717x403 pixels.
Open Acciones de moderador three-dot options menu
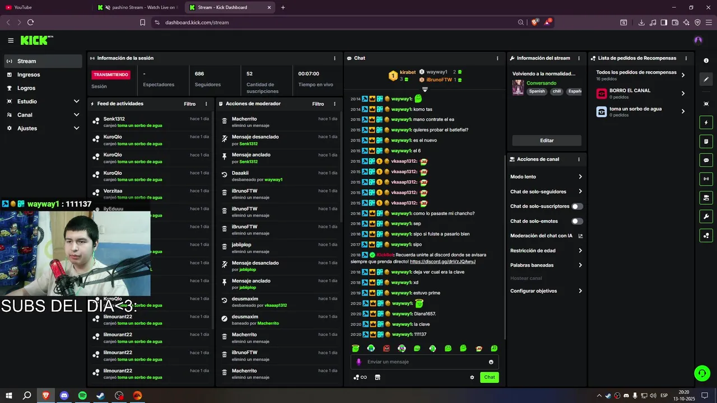point(334,104)
